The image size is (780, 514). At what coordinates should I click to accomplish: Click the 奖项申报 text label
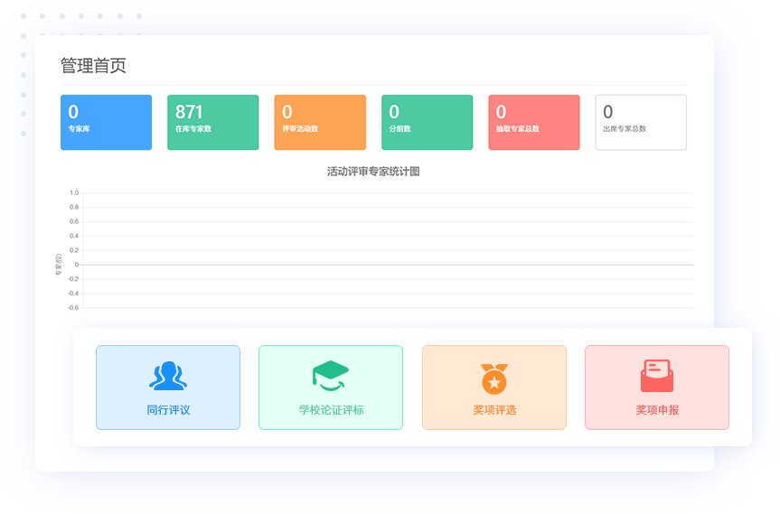[657, 410]
